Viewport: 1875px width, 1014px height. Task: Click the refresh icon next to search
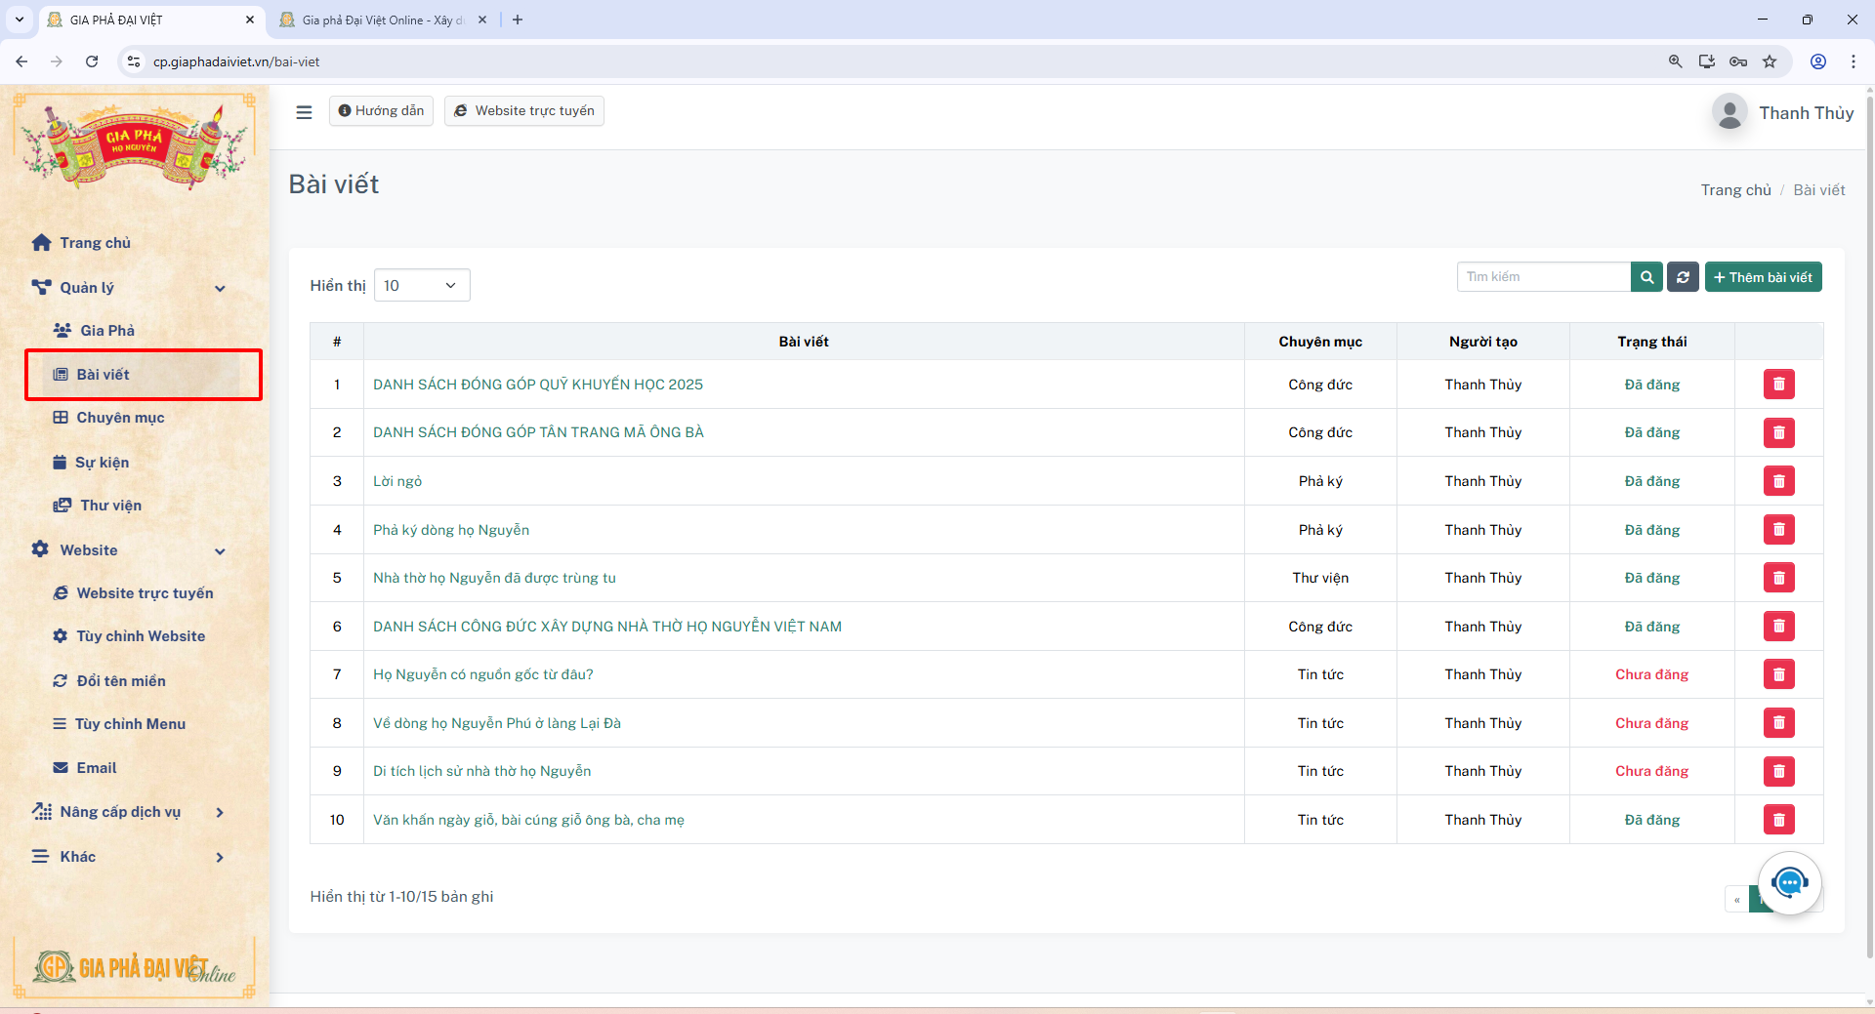click(x=1683, y=277)
